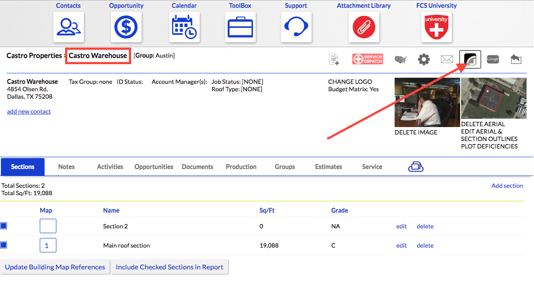Open the ToolBox briefcase icon
The image size is (534, 293).
tap(240, 27)
